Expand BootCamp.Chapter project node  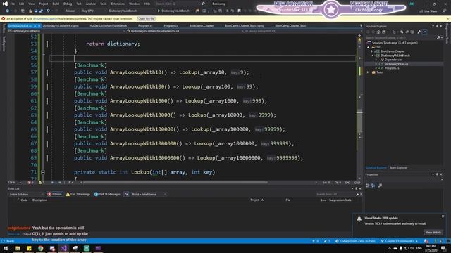coord(372,51)
